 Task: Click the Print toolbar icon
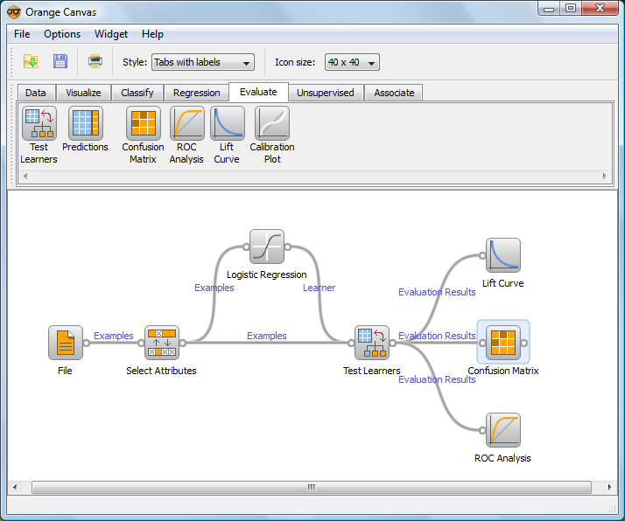coord(95,62)
